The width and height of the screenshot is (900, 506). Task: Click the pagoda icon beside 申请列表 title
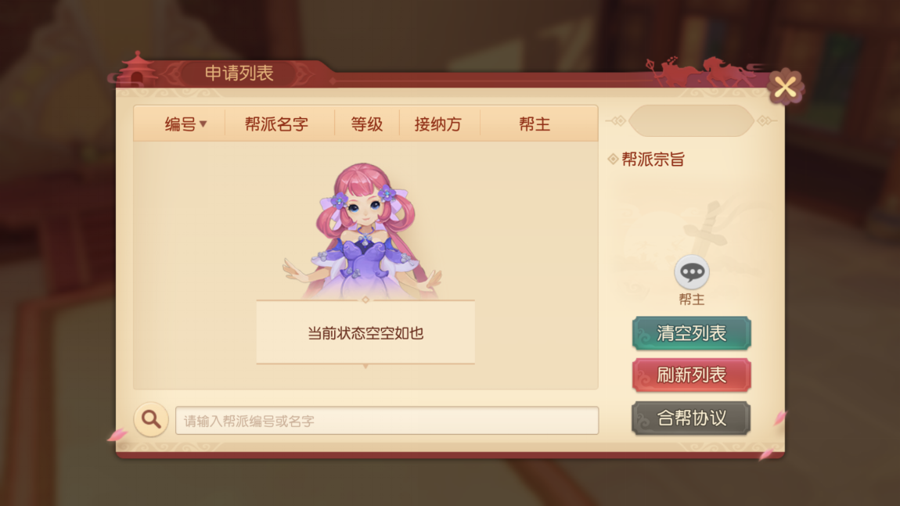point(137,68)
